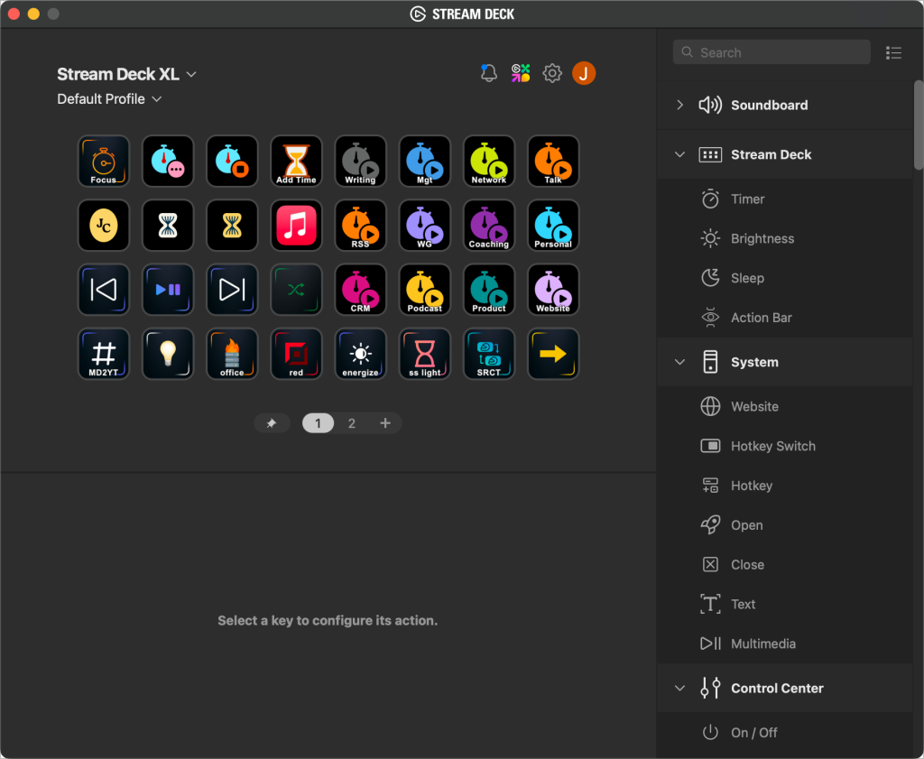
Task: Select the MD2YT hashtag key
Action: tap(104, 354)
